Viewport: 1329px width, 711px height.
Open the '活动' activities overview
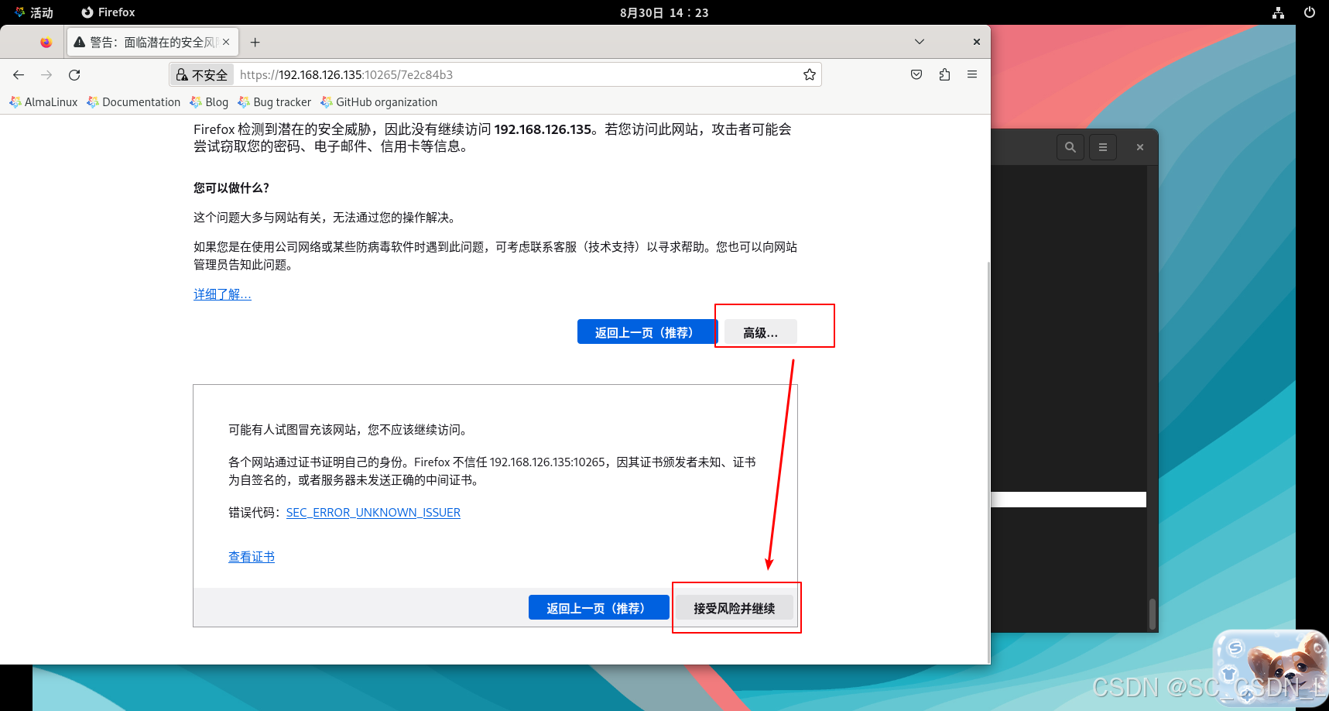pyautogui.click(x=34, y=12)
